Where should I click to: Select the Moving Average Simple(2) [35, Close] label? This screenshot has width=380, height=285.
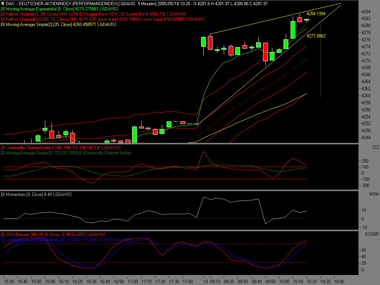point(58,24)
